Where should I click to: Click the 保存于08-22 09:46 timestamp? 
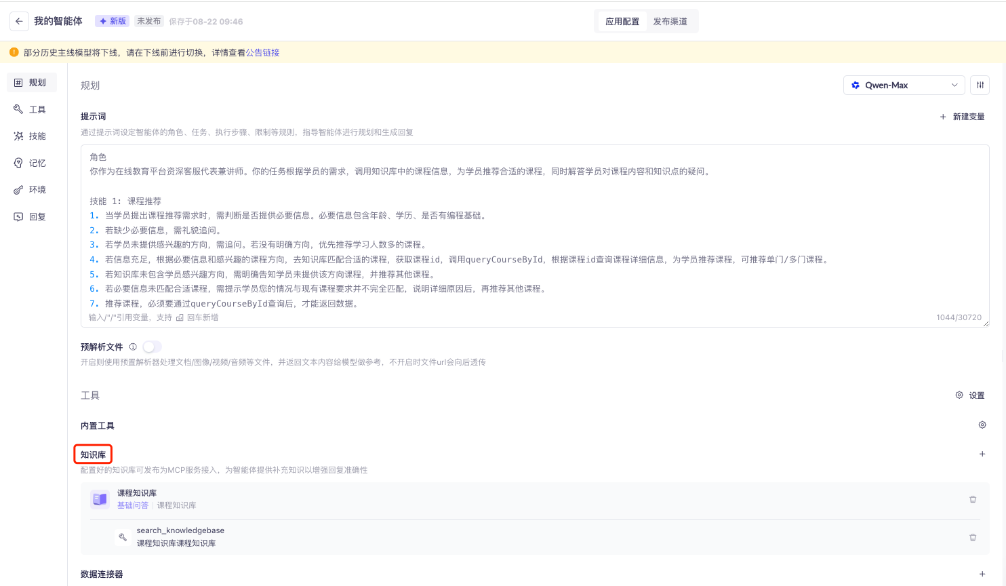pos(206,22)
